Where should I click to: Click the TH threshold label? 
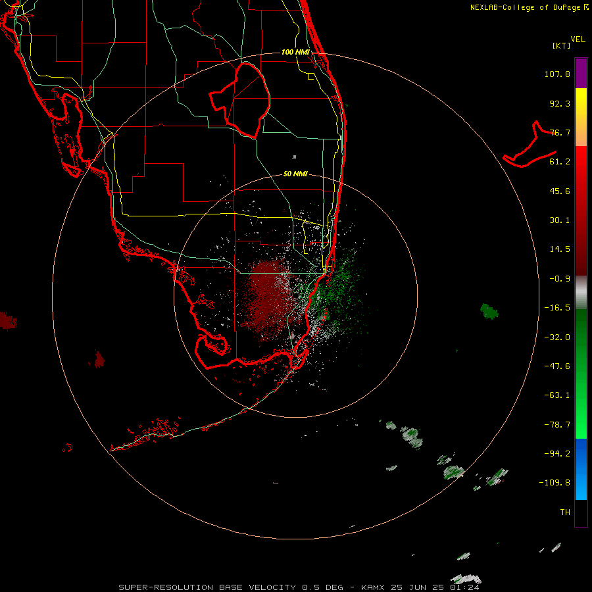[565, 512]
